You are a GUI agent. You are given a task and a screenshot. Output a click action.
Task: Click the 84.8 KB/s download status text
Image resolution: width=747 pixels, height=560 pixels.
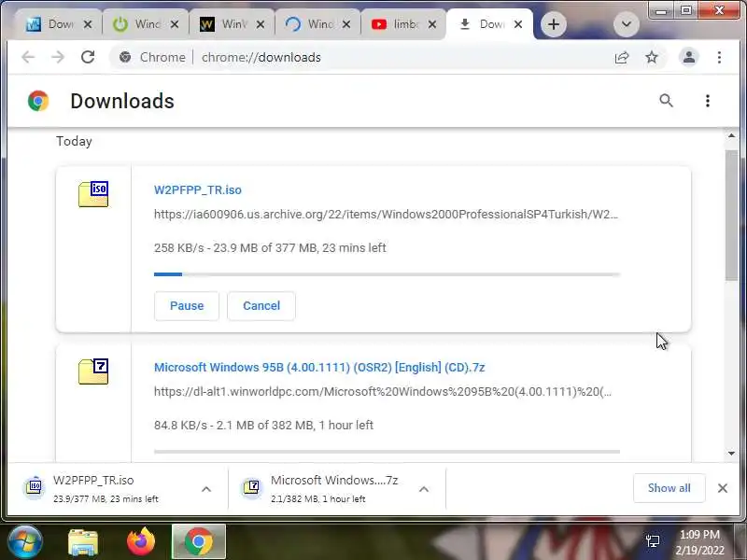(x=263, y=426)
